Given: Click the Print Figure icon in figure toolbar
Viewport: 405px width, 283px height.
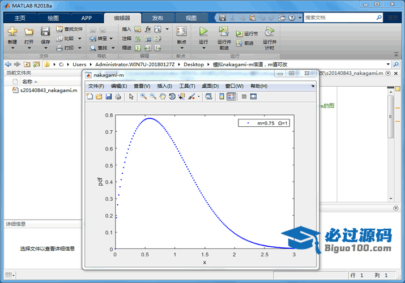Looking at the screenshot, I should [x=118, y=96].
